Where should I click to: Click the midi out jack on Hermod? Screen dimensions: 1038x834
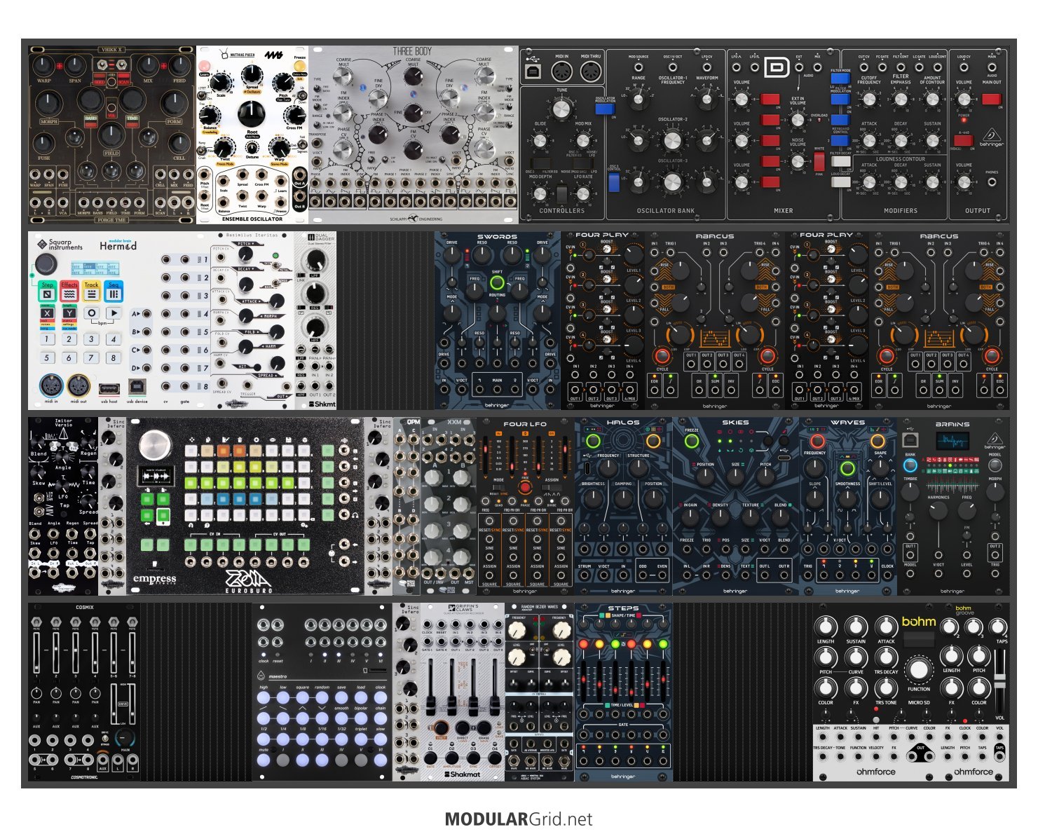(x=78, y=386)
